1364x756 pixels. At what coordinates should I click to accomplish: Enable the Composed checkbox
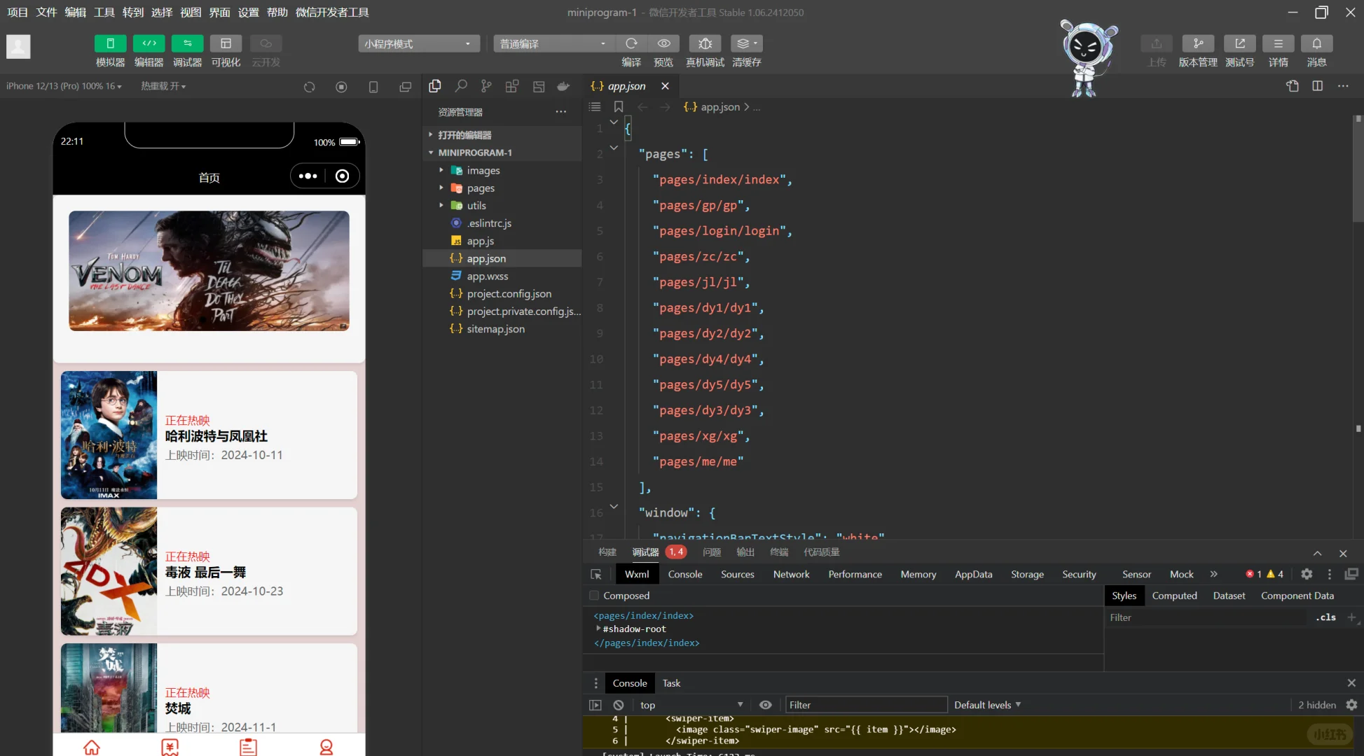coord(594,596)
